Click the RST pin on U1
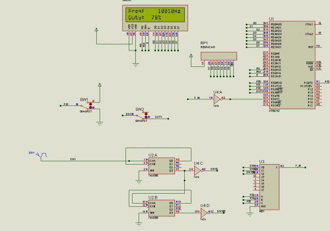Screen dimensions: 330x231 (x=310, y=47)
